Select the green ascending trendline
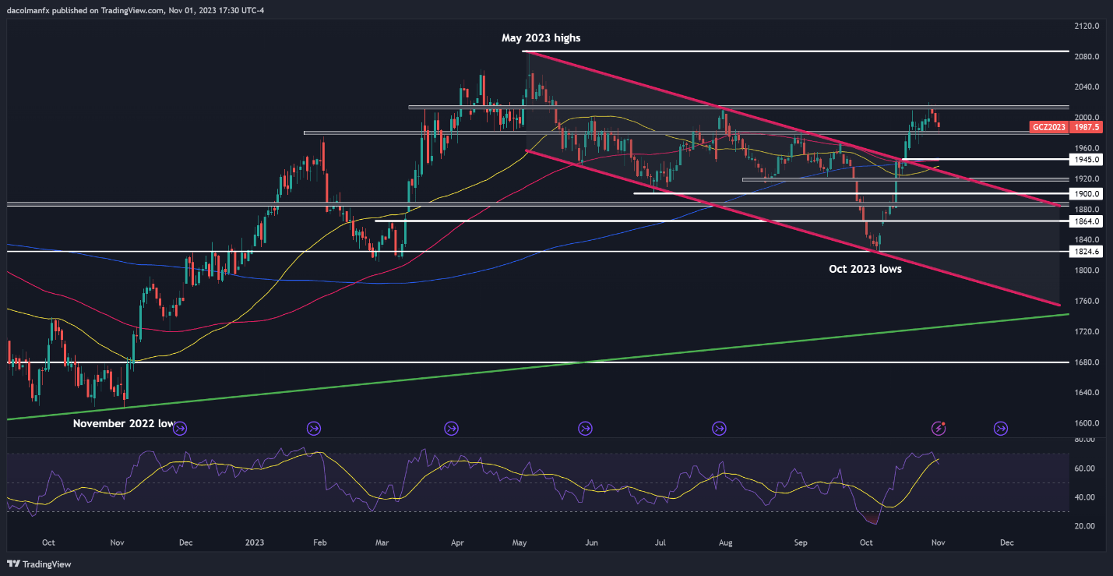Screen dimensions: 1113x576 point(537,367)
